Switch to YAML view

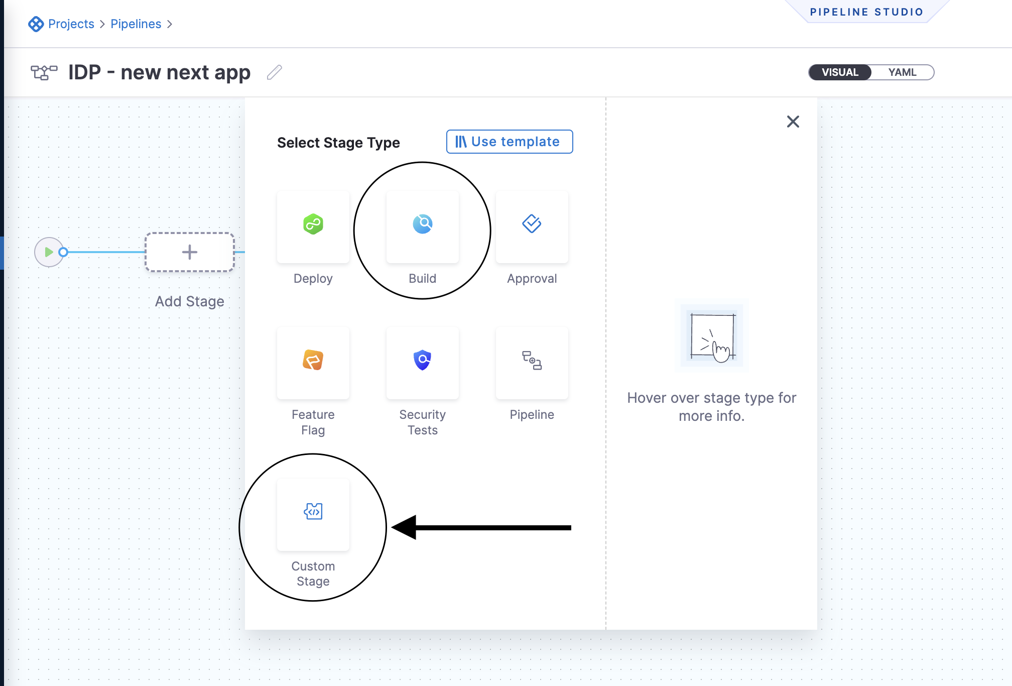[x=902, y=72]
